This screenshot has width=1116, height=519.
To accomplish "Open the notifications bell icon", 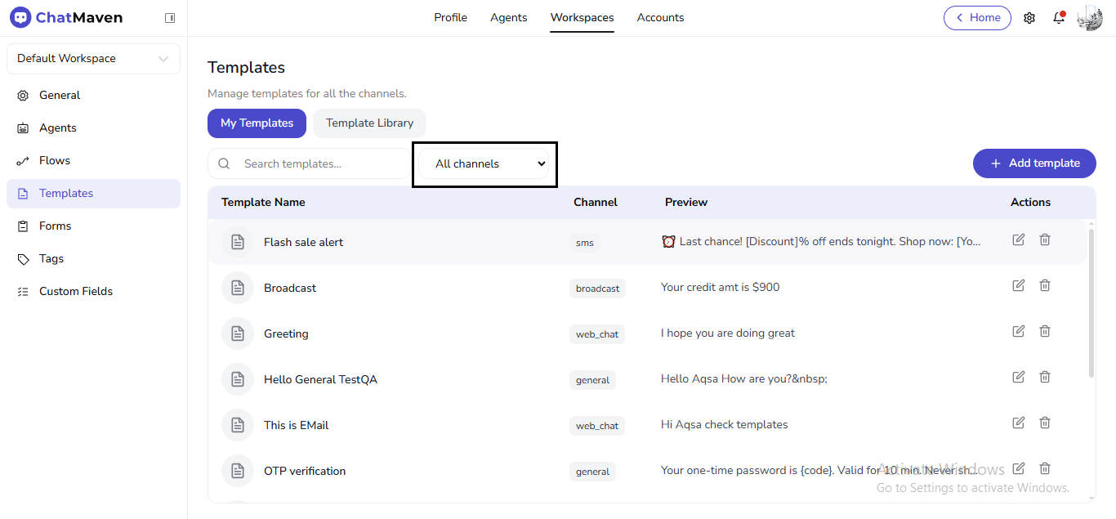I will (x=1059, y=18).
